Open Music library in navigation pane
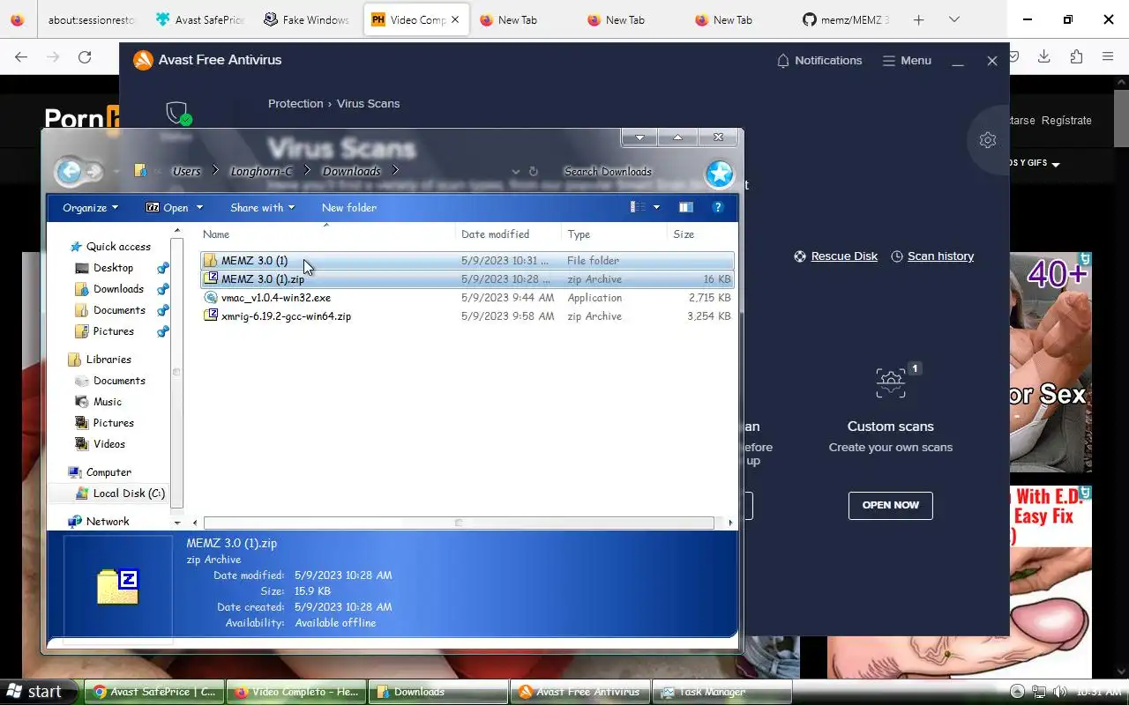 [x=108, y=402]
